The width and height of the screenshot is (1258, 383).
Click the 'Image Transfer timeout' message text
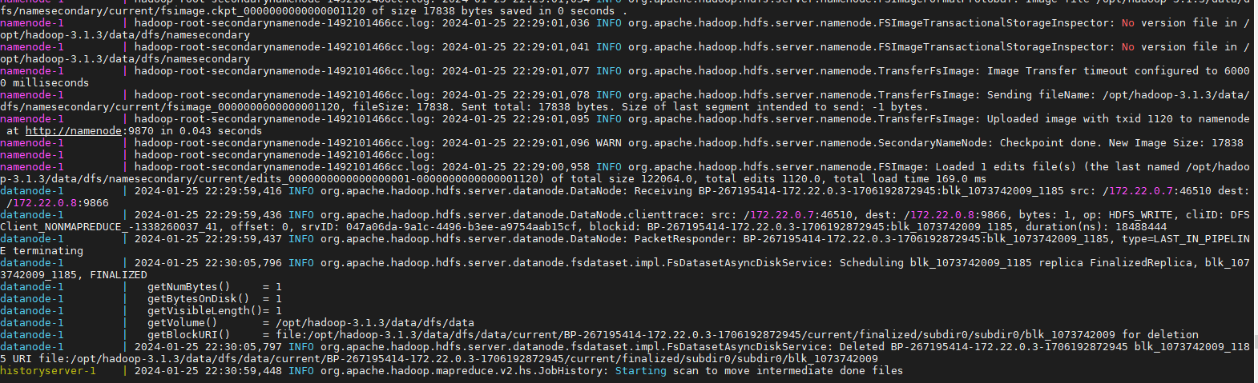1058,71
